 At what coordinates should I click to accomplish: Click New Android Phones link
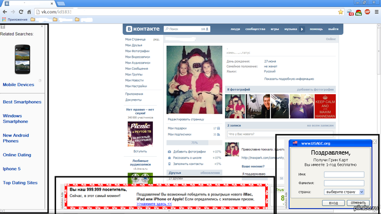coord(16,138)
